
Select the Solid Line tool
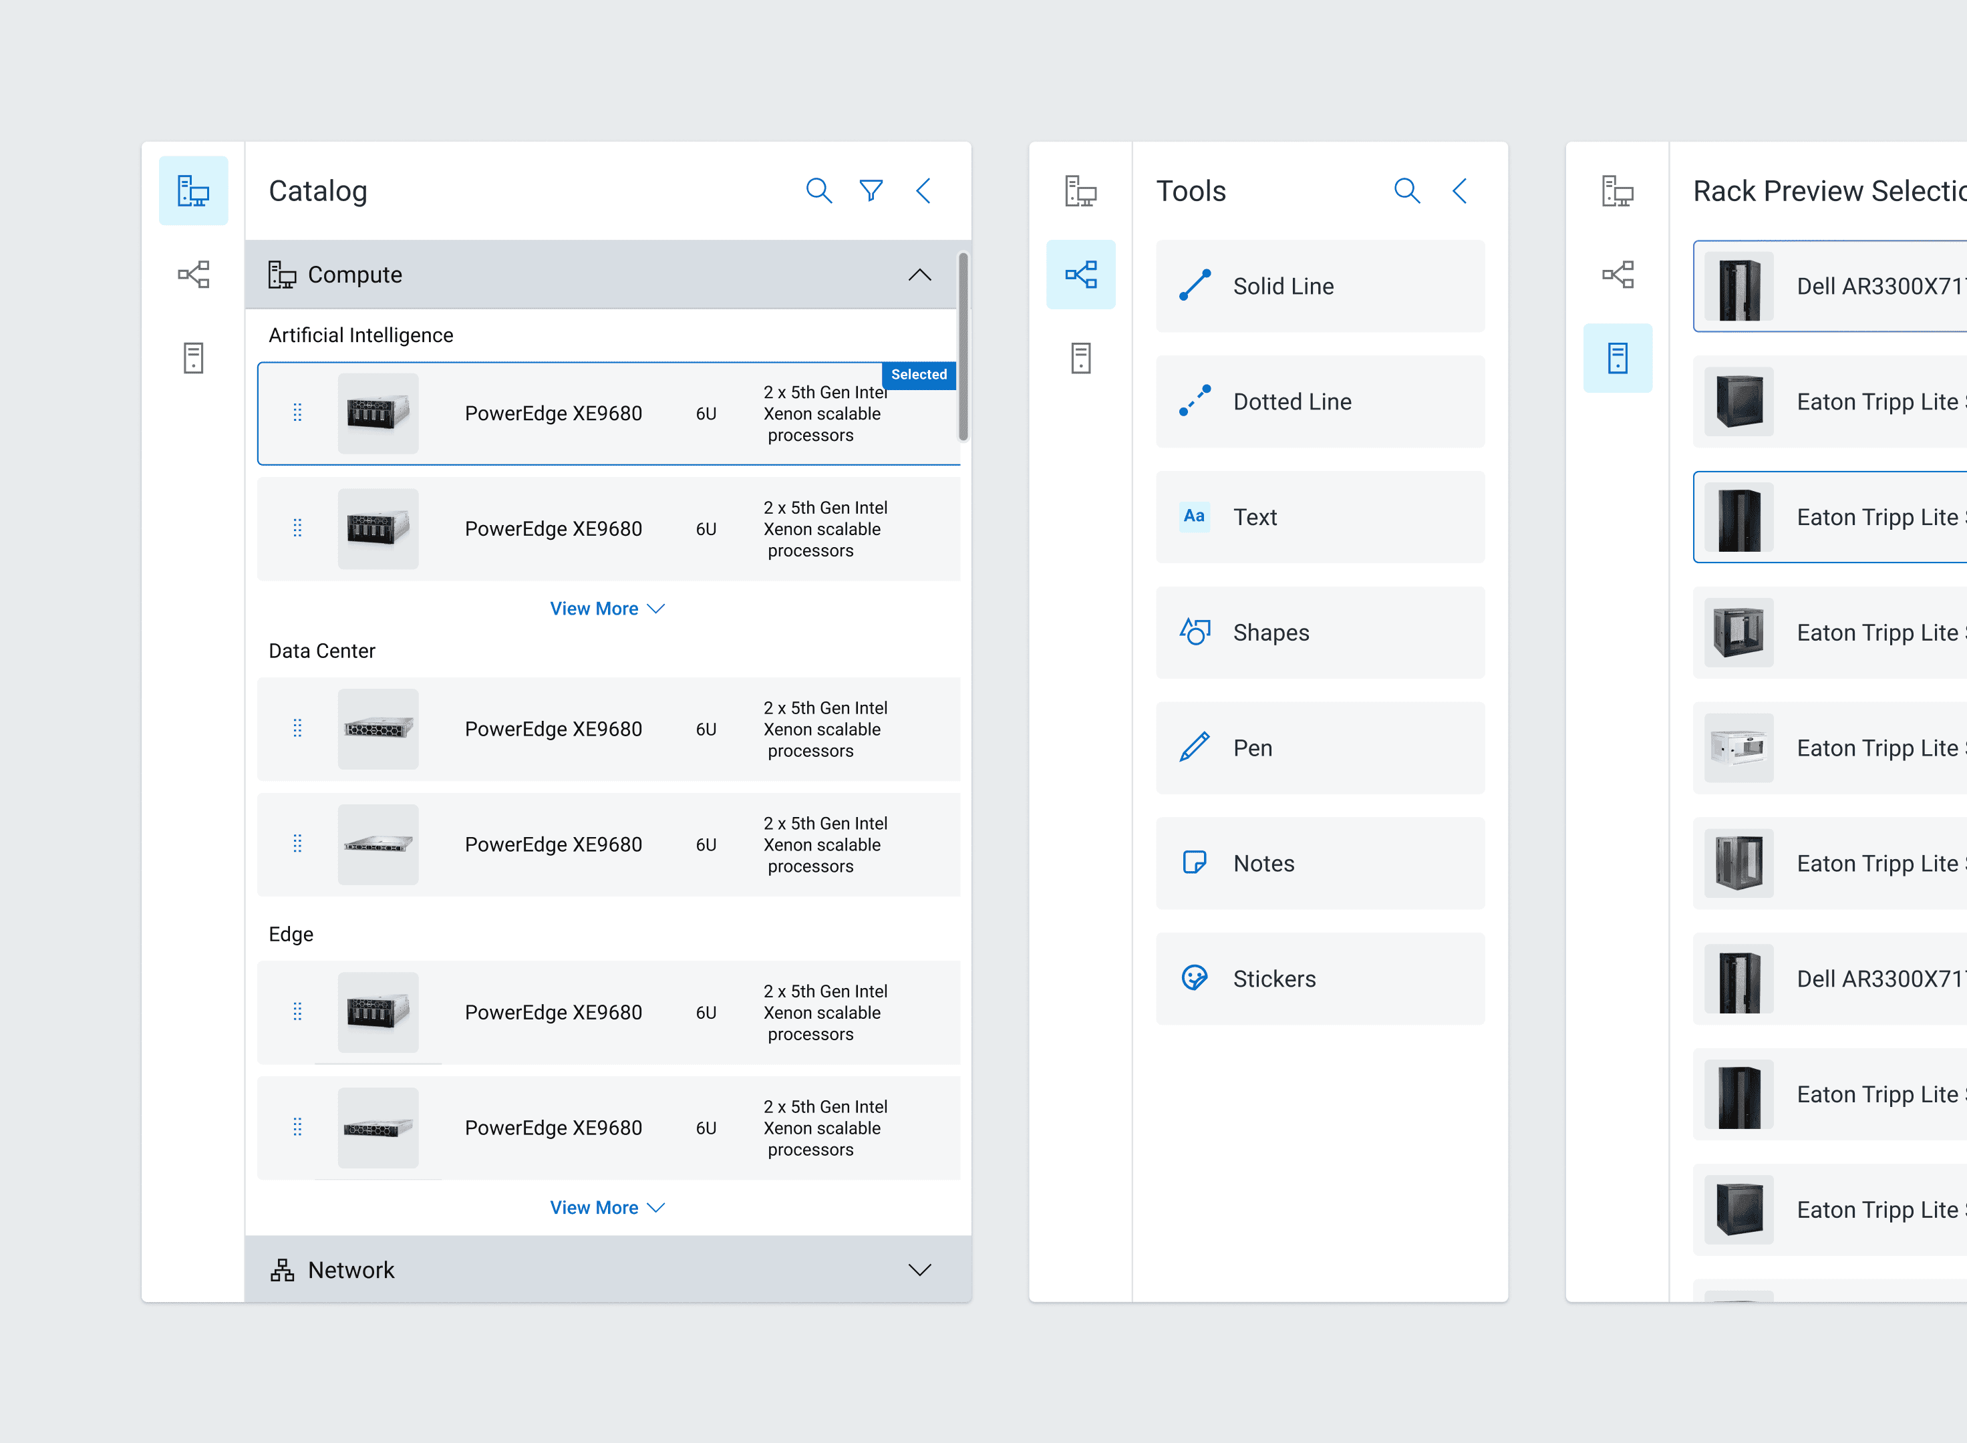pos(1320,287)
